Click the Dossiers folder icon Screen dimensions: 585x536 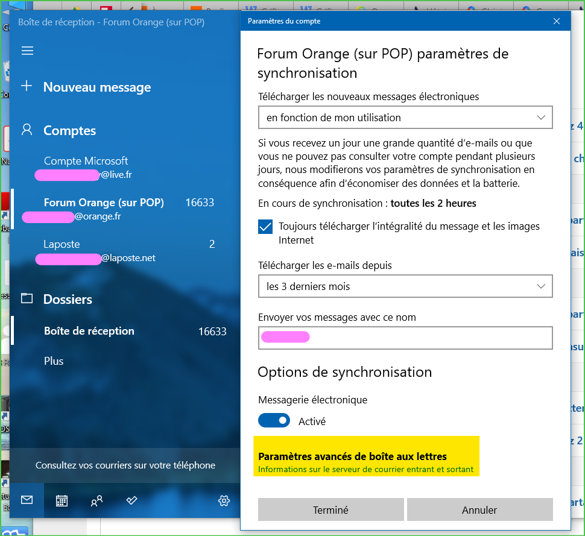(27, 298)
